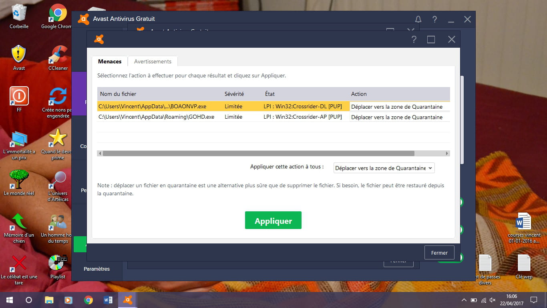547x308 pixels.
Task: Open the Google Chrome desktop shortcut
Action: pyautogui.click(x=57, y=16)
